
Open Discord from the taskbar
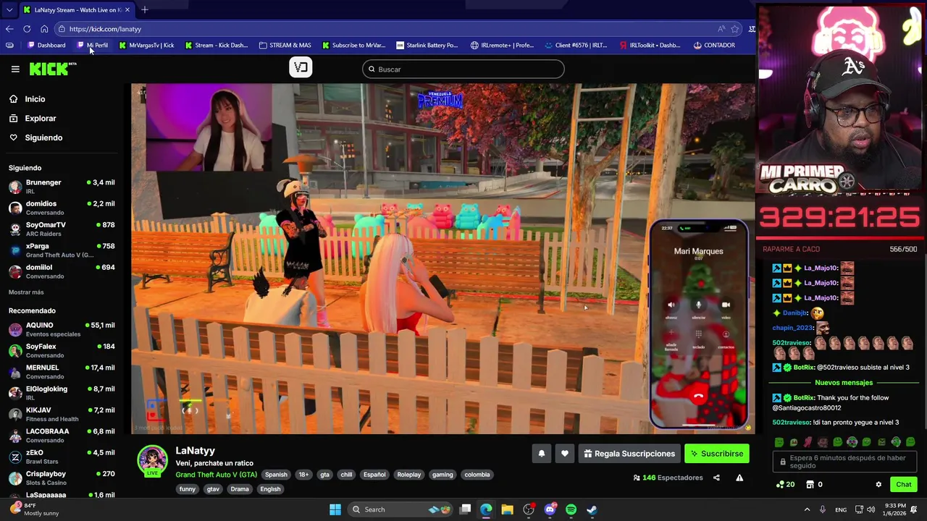pos(550,509)
